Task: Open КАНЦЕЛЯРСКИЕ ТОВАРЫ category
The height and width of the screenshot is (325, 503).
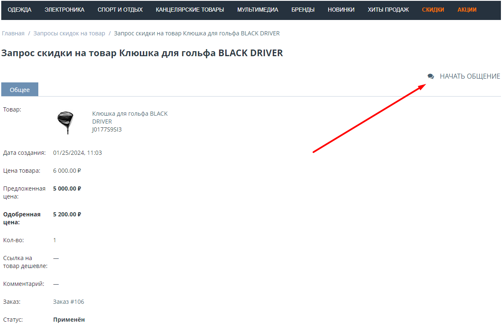Action: pos(190,10)
